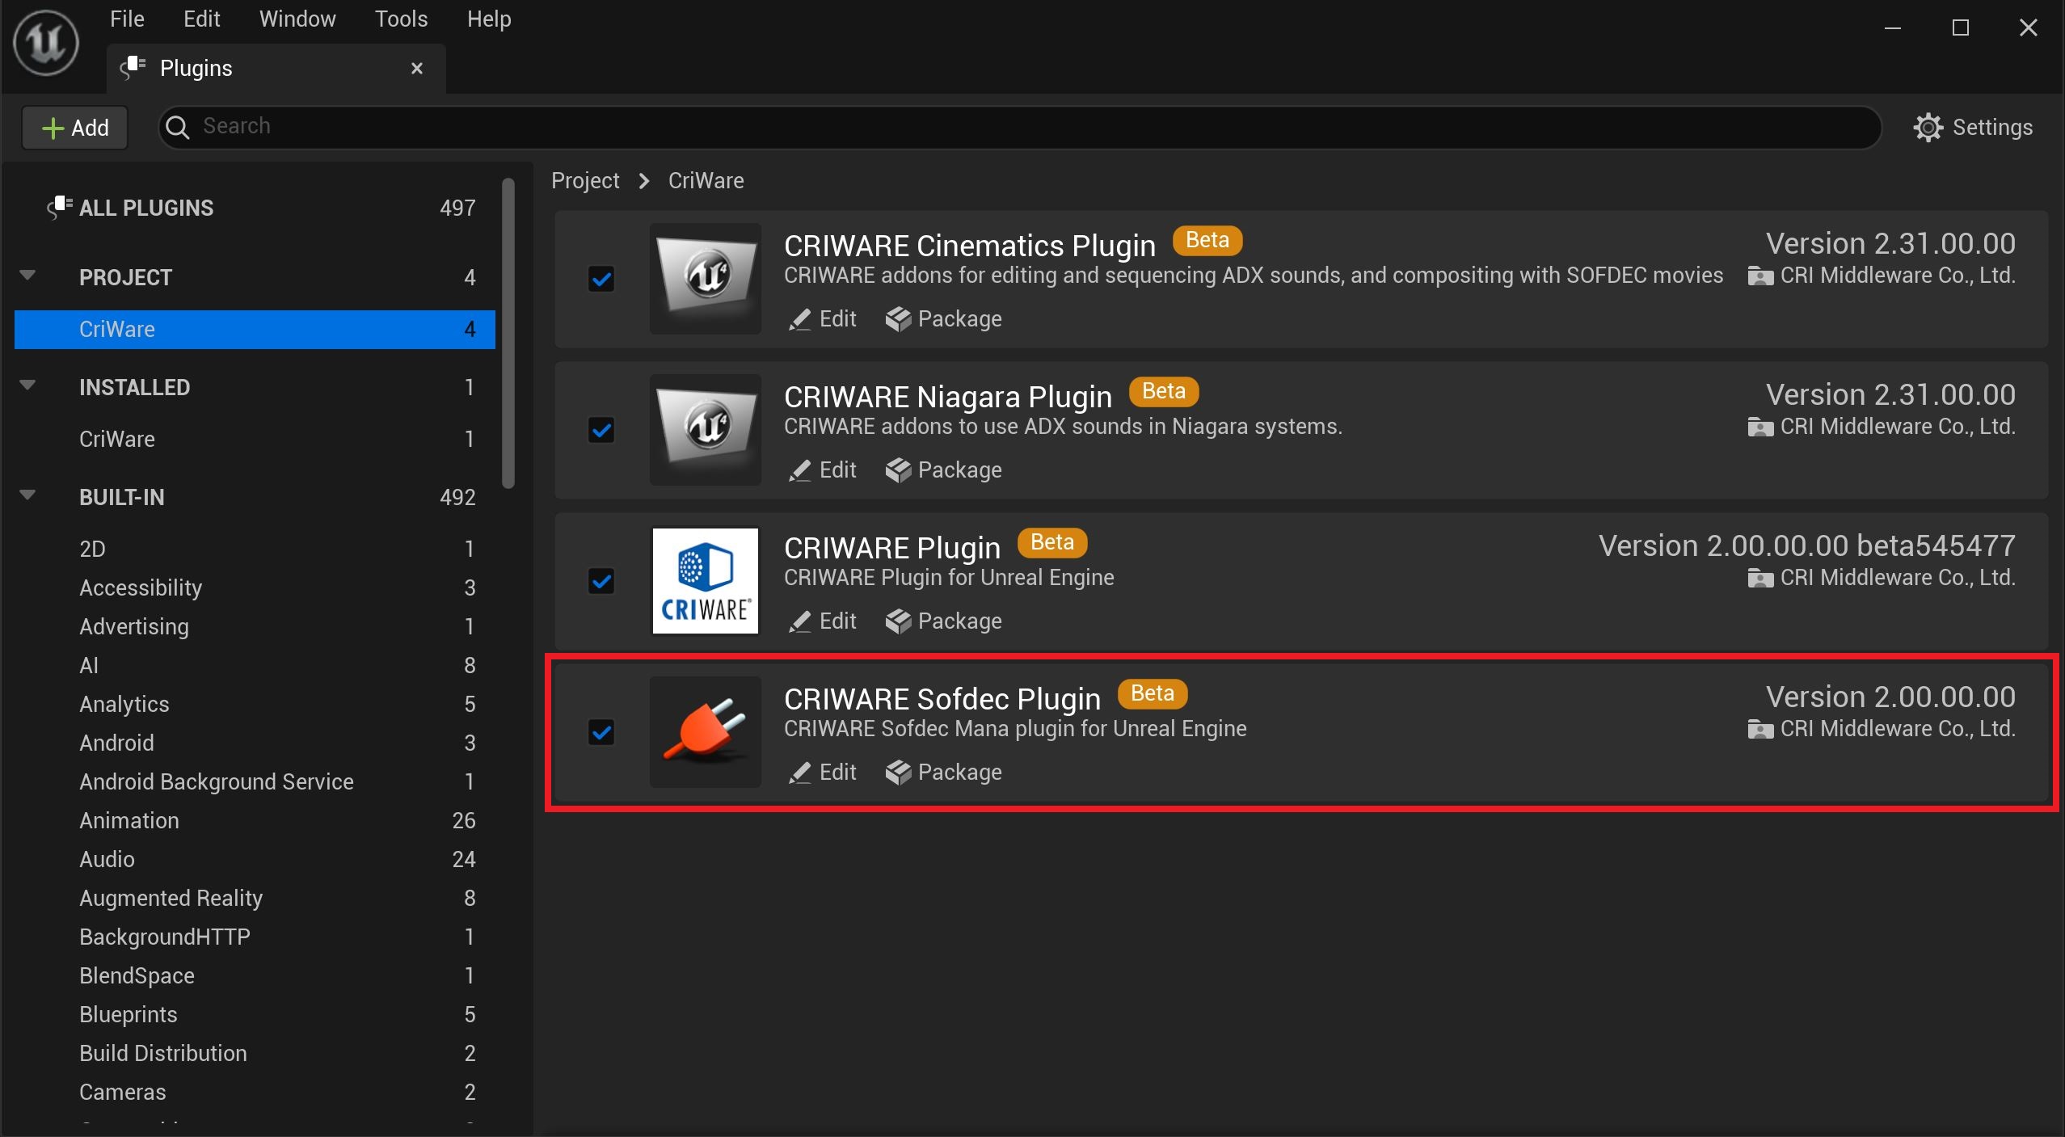This screenshot has width=2065, height=1137.
Task: Open the Window menu
Action: [x=297, y=19]
